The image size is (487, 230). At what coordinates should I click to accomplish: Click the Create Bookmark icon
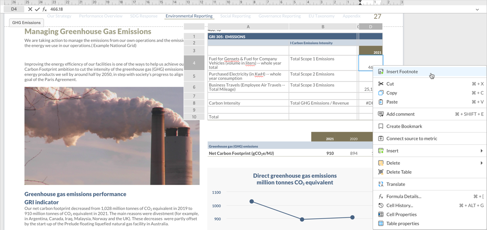(381, 126)
